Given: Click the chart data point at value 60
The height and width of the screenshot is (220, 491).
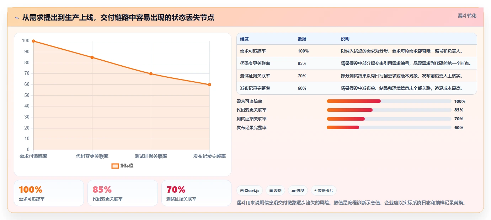Looking at the screenshot, I should (209, 84).
